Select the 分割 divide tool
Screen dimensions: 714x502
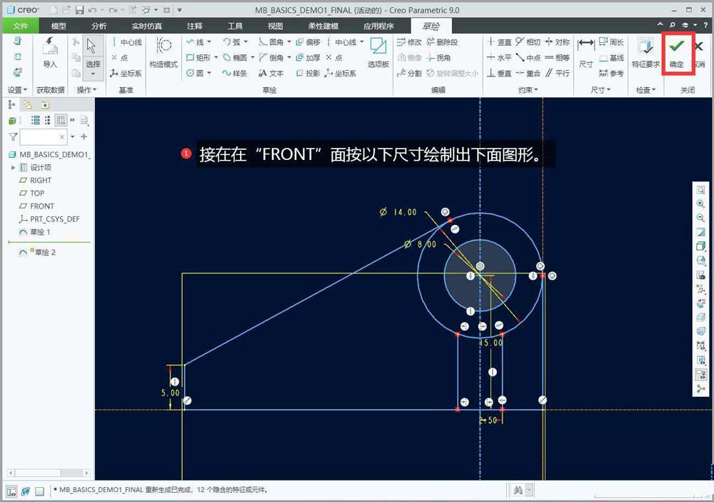click(x=409, y=73)
